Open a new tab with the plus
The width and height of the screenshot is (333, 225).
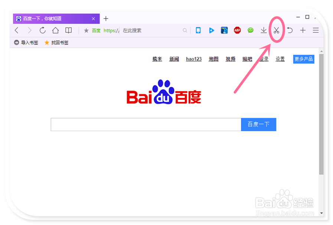[x=106, y=18]
